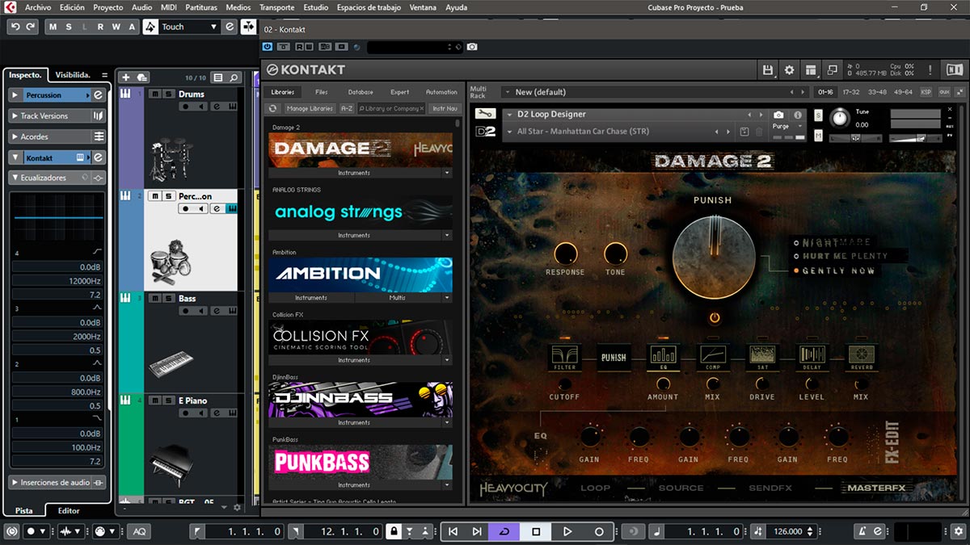The height and width of the screenshot is (545, 970).
Task: Select the DELAY effect module icon
Action: coord(812,356)
